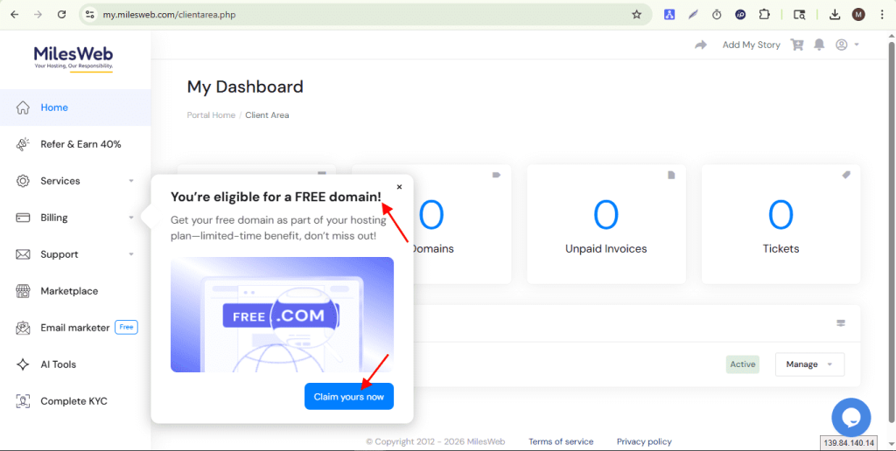Click the Free .COM promo image
Viewport: 896px width, 451px height.
coord(282,315)
